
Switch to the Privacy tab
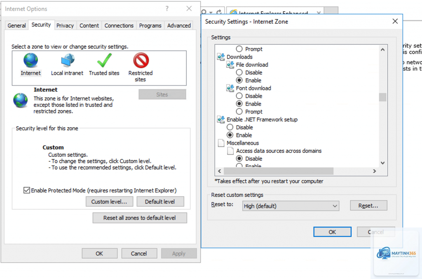pos(65,26)
